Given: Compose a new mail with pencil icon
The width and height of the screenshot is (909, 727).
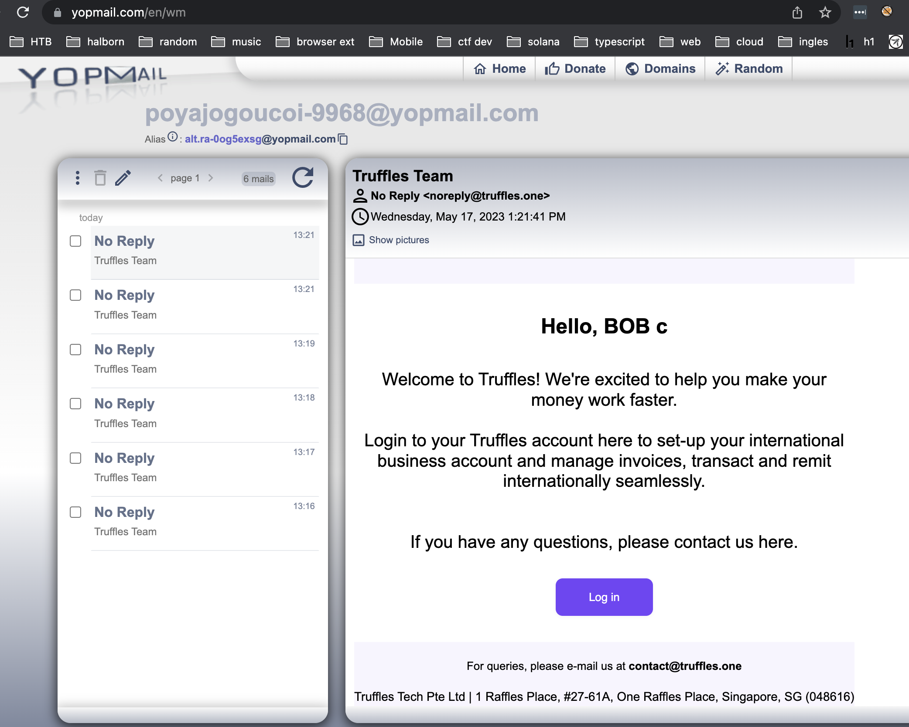Looking at the screenshot, I should coord(123,178).
